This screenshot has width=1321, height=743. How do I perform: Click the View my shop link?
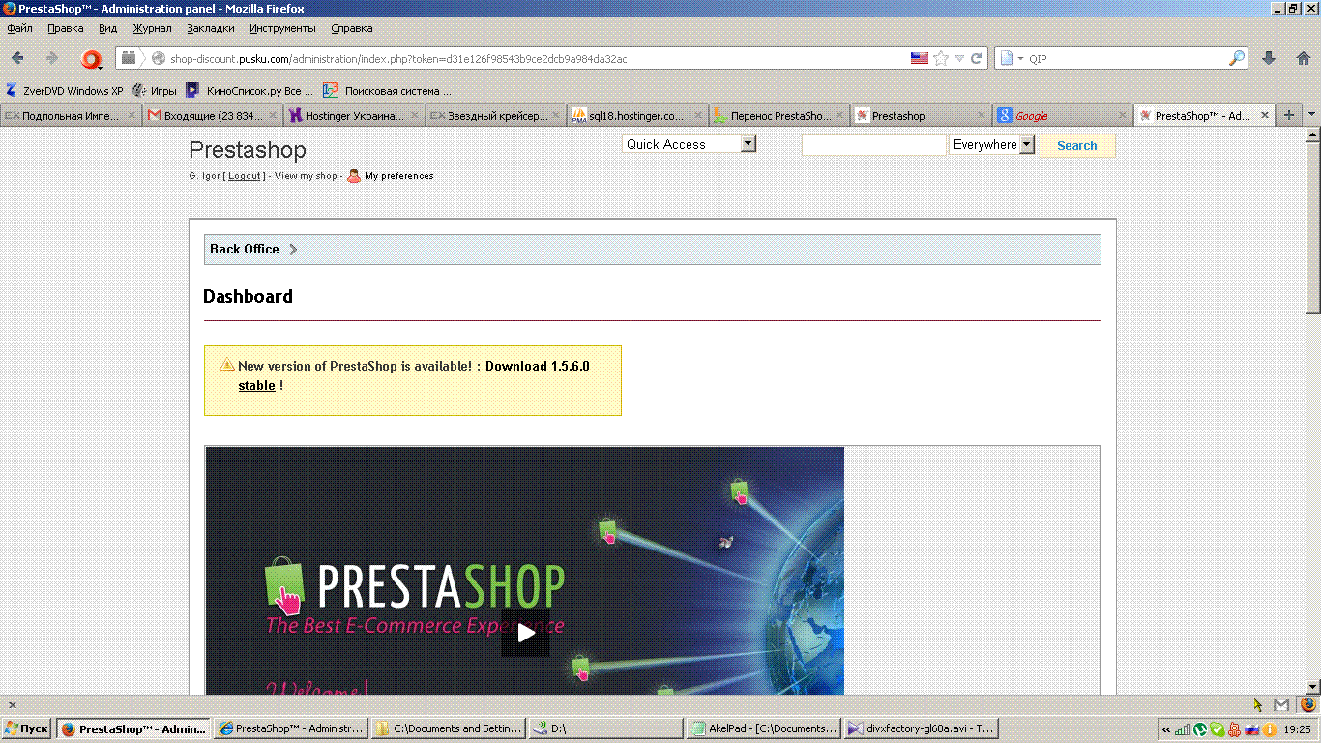pyautogui.click(x=306, y=176)
